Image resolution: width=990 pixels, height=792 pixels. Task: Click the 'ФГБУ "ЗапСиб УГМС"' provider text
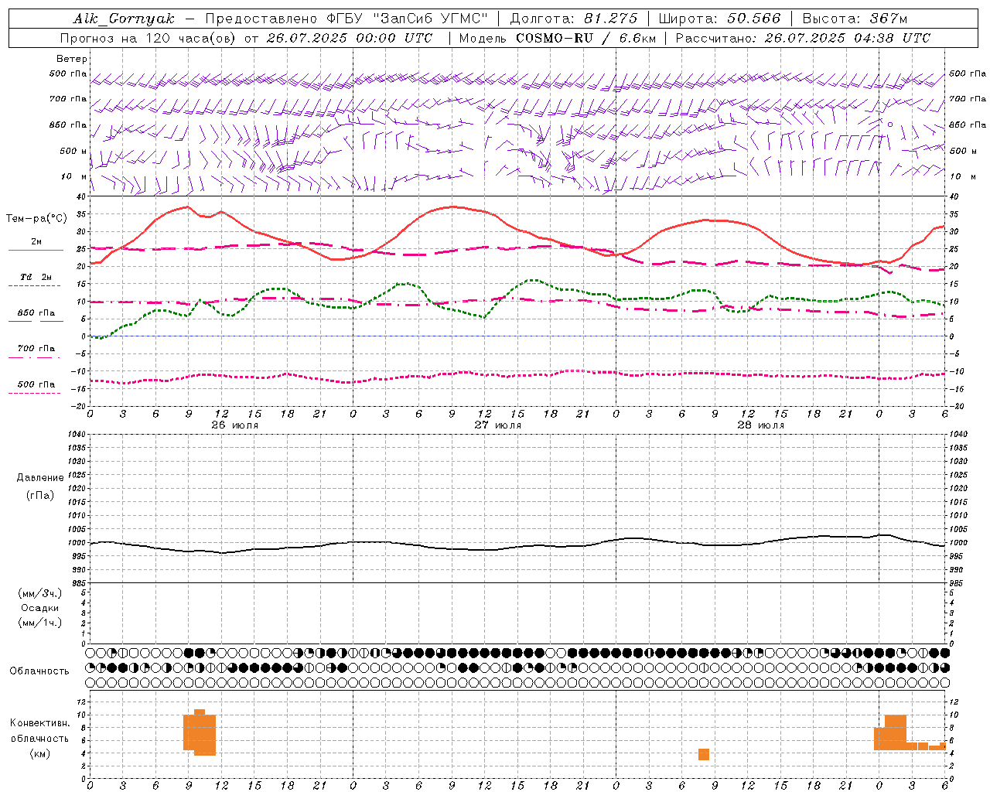click(x=408, y=19)
